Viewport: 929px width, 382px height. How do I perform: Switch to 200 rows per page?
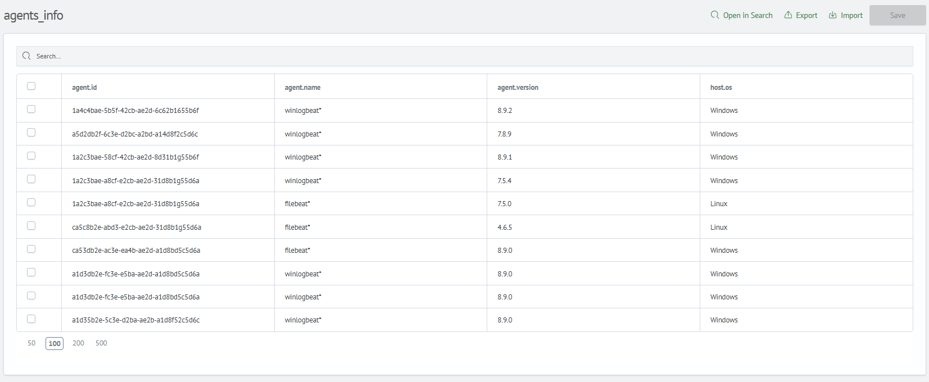(x=78, y=343)
